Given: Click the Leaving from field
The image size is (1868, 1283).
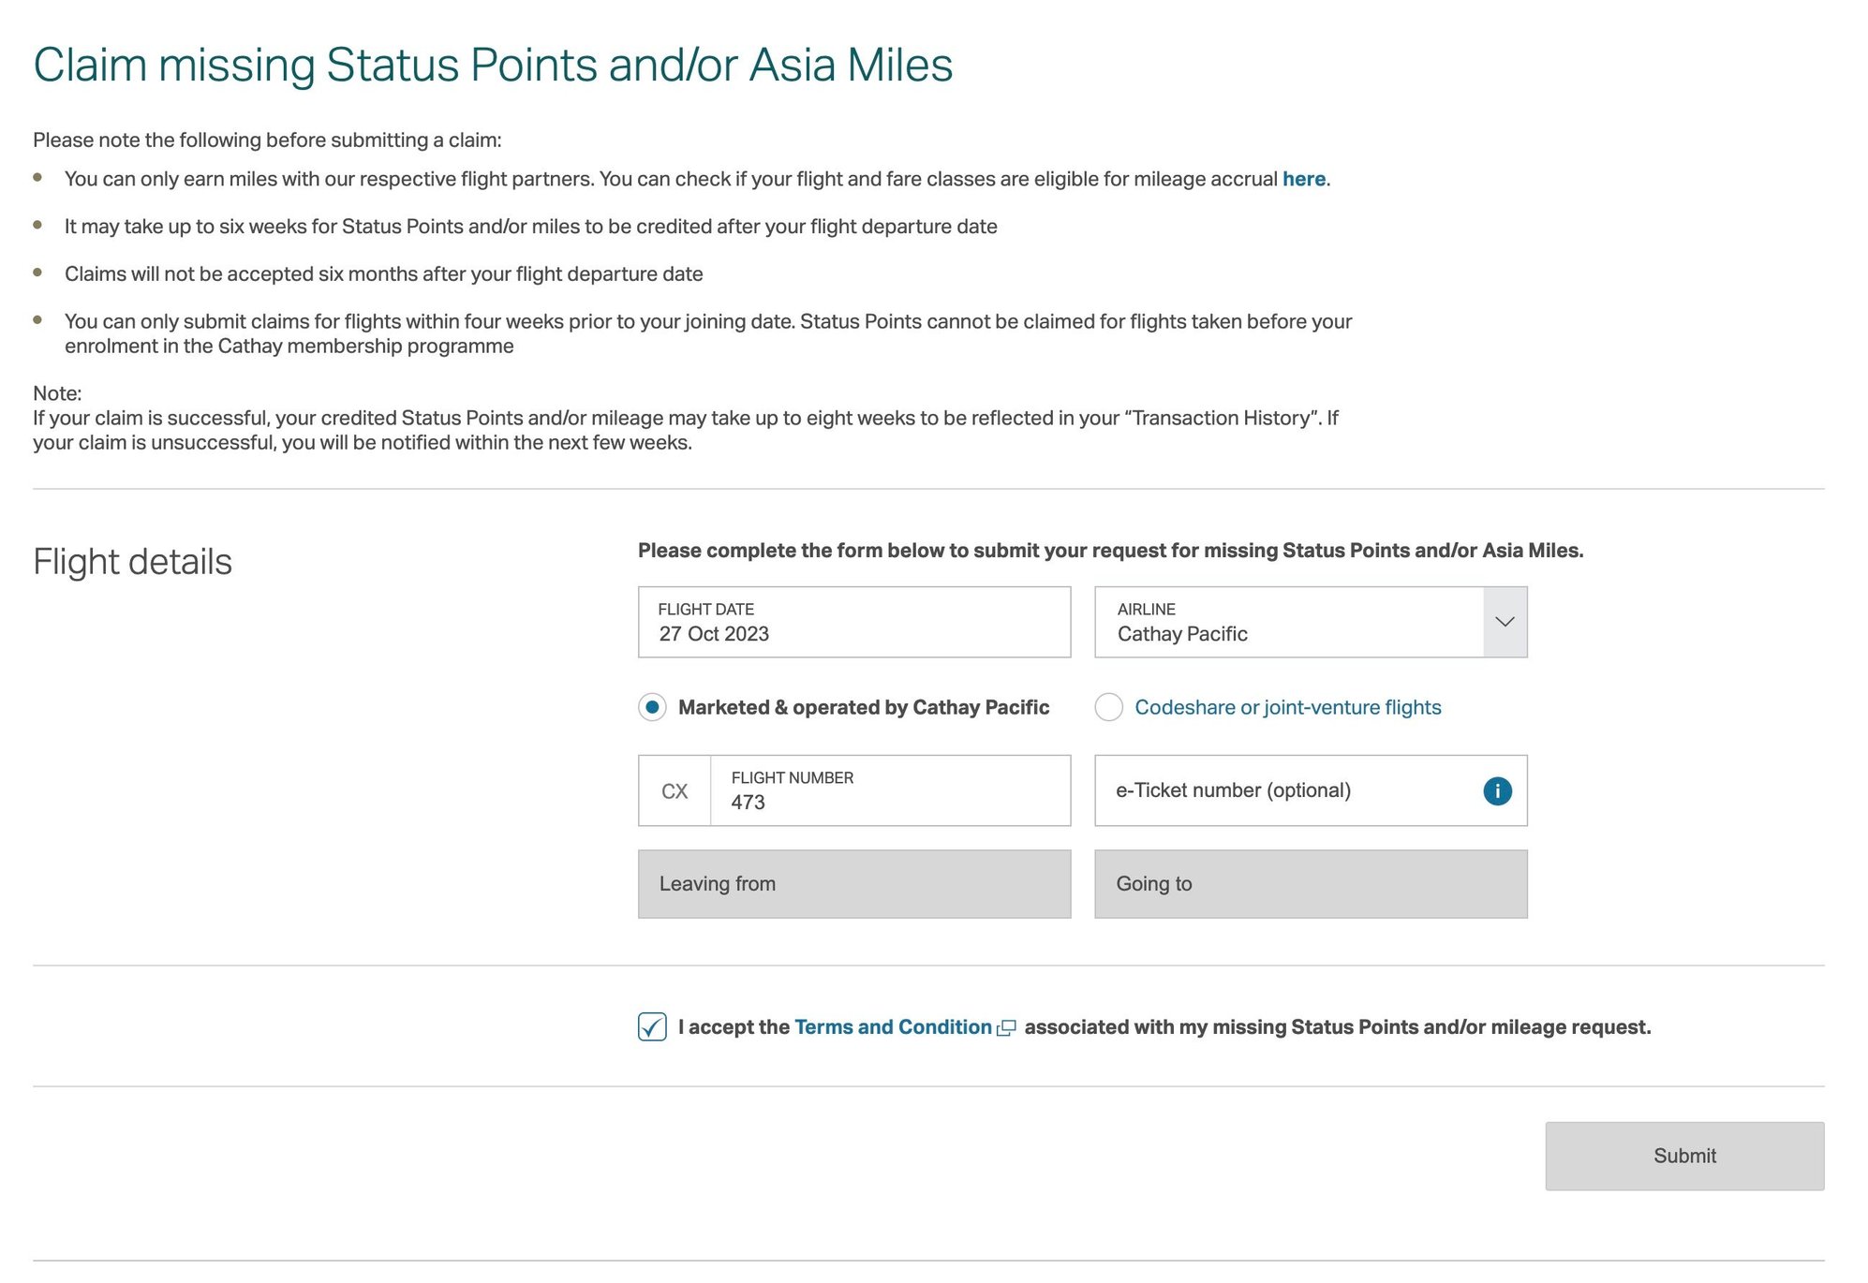Looking at the screenshot, I should 853,884.
